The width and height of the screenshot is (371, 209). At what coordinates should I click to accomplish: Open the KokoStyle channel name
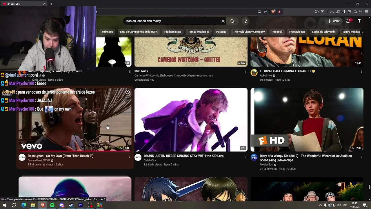[266, 75]
